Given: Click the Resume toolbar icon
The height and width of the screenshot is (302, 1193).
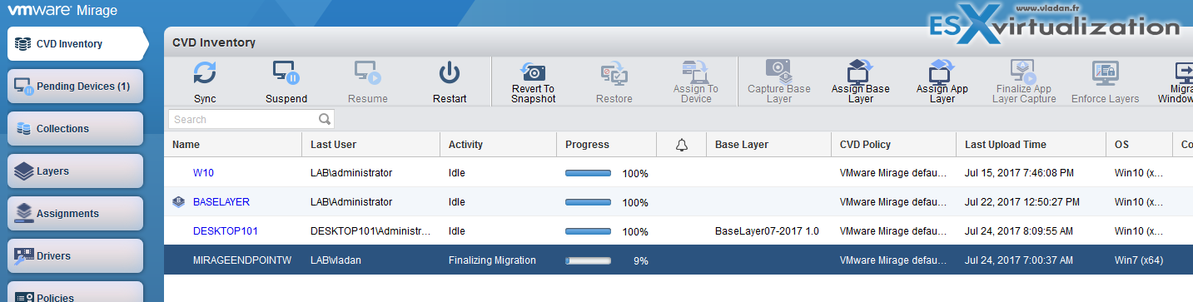Looking at the screenshot, I should pyautogui.click(x=367, y=73).
